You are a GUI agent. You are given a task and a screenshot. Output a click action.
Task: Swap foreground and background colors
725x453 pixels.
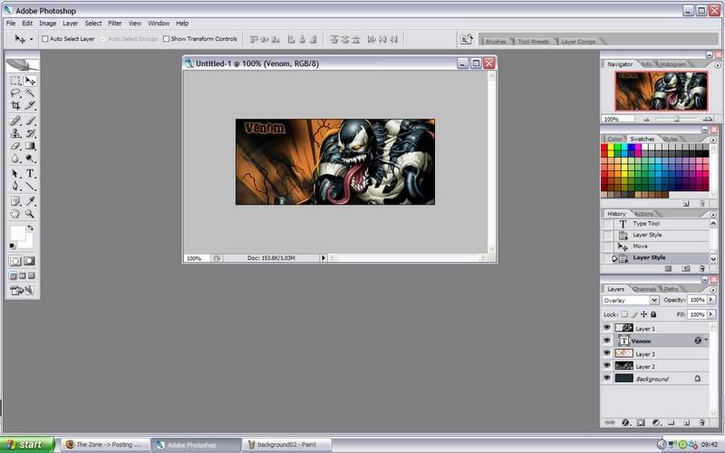31,228
